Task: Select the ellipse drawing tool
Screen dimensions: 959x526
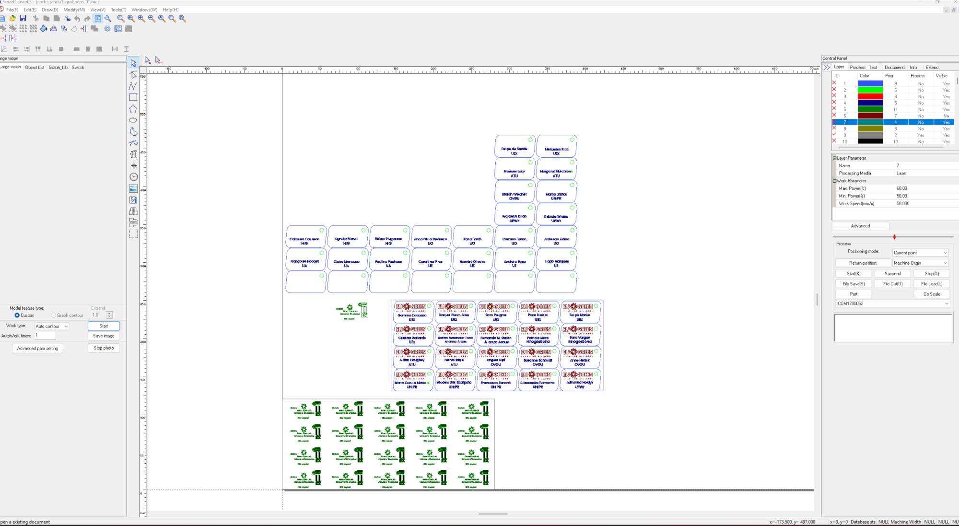Action: [133, 120]
